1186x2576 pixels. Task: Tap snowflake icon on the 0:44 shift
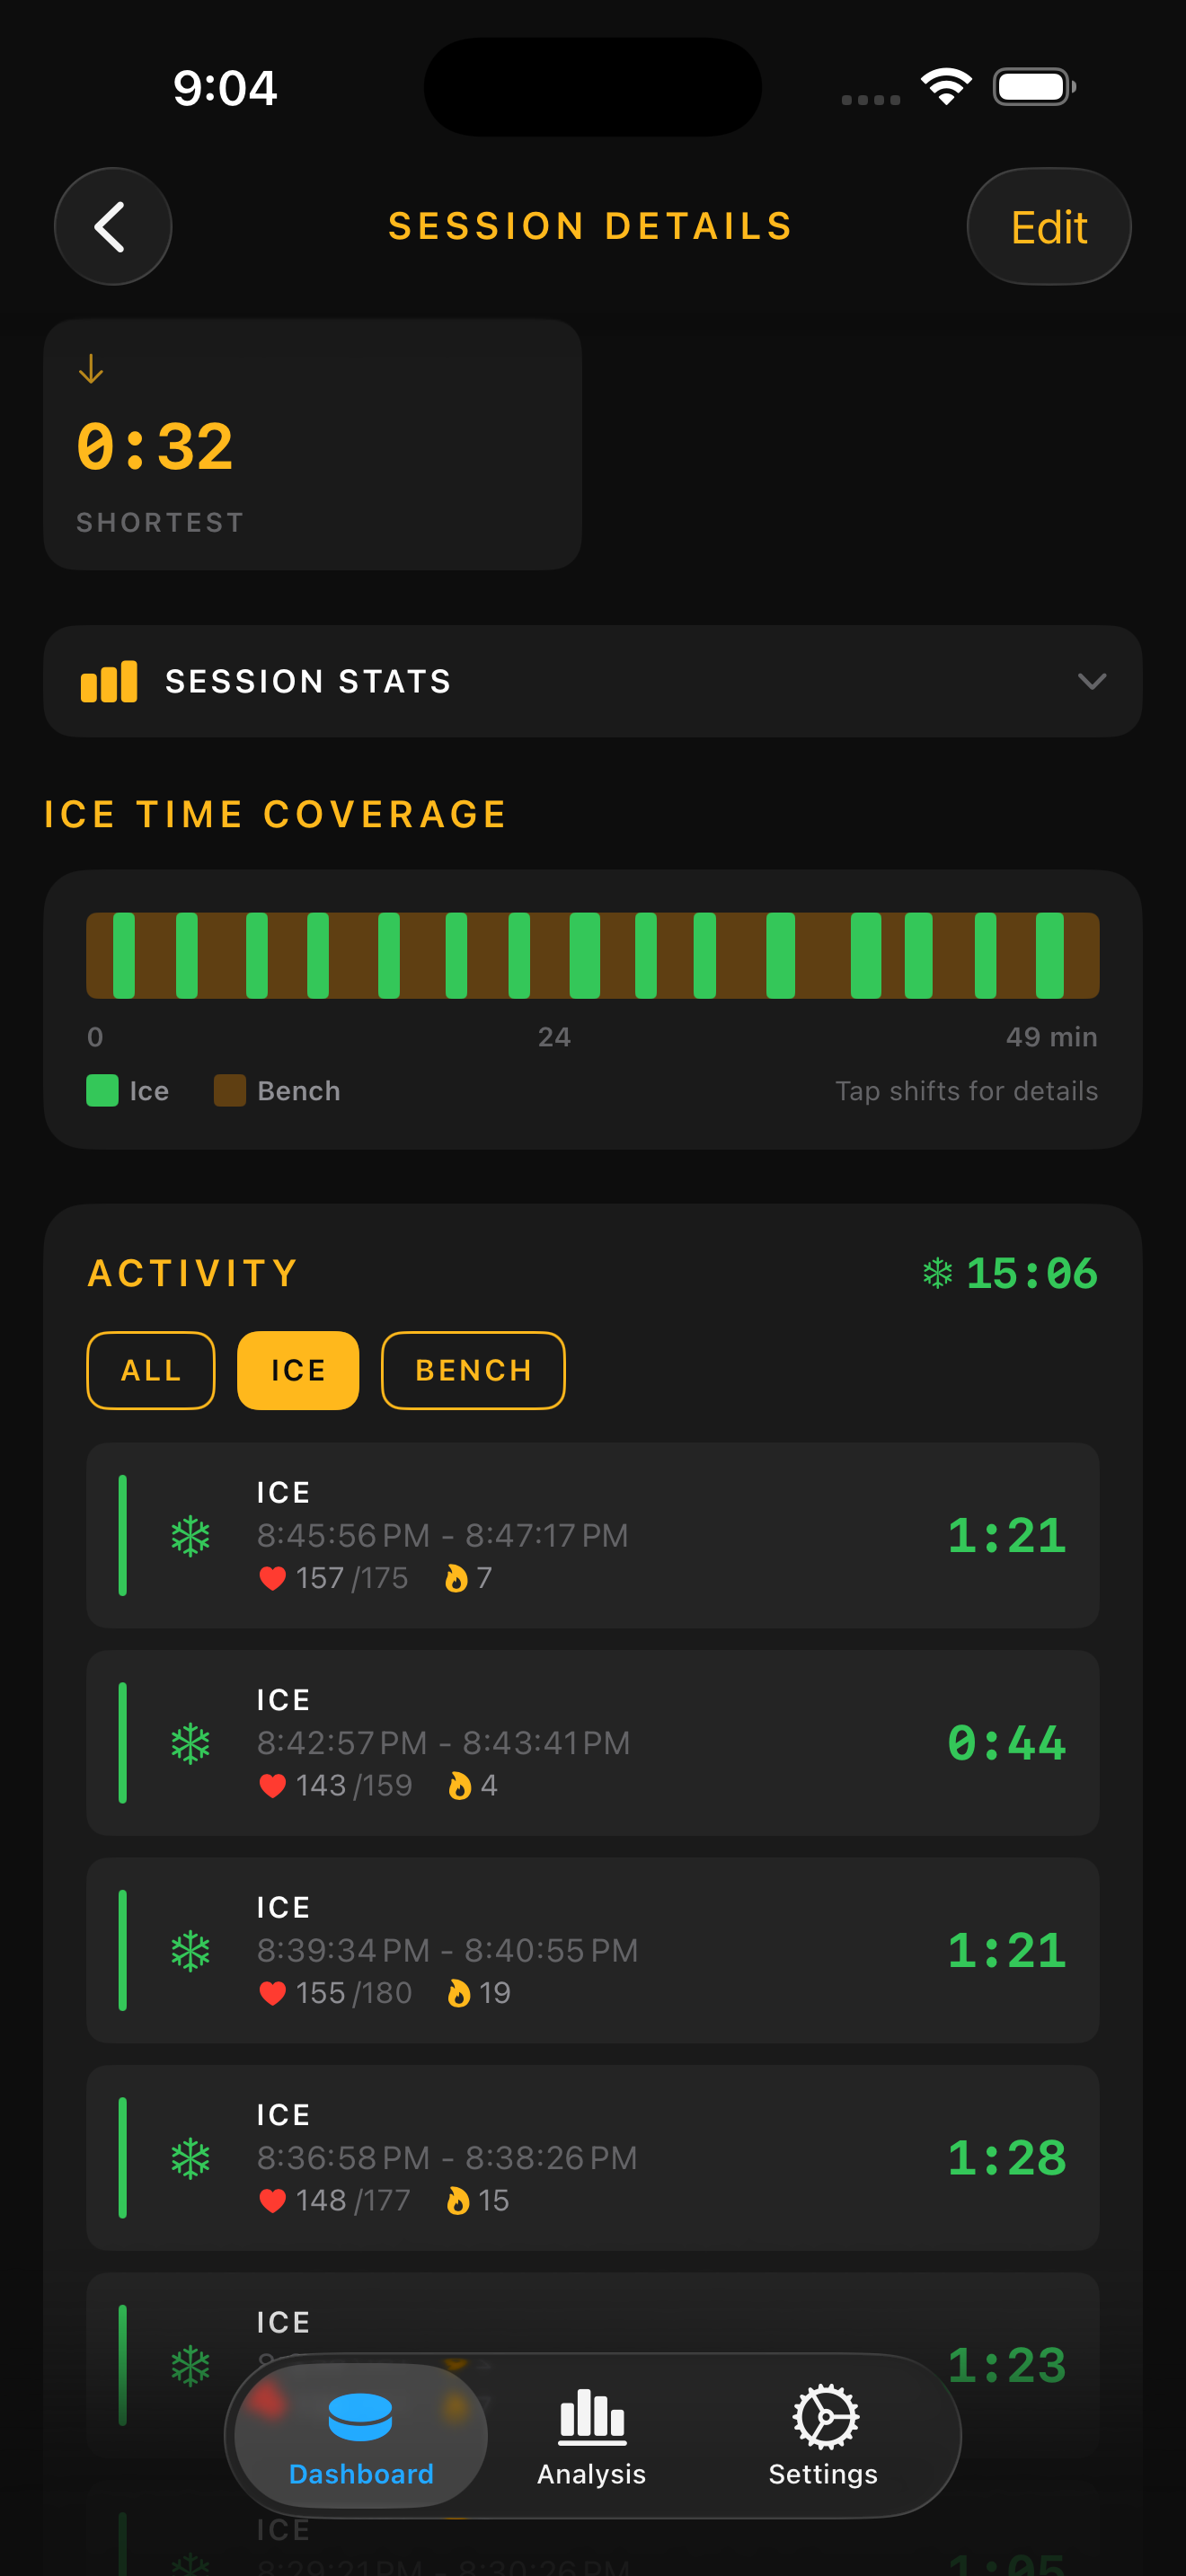(x=190, y=1743)
